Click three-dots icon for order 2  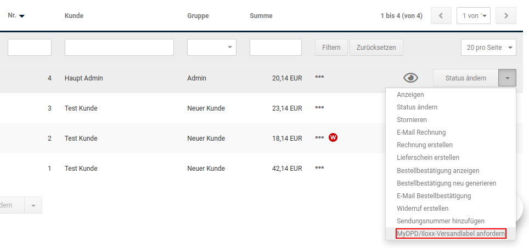click(x=319, y=137)
